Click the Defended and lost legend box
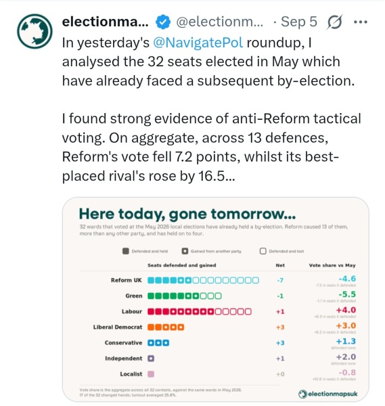This screenshot has height=406, width=385. click(x=263, y=251)
